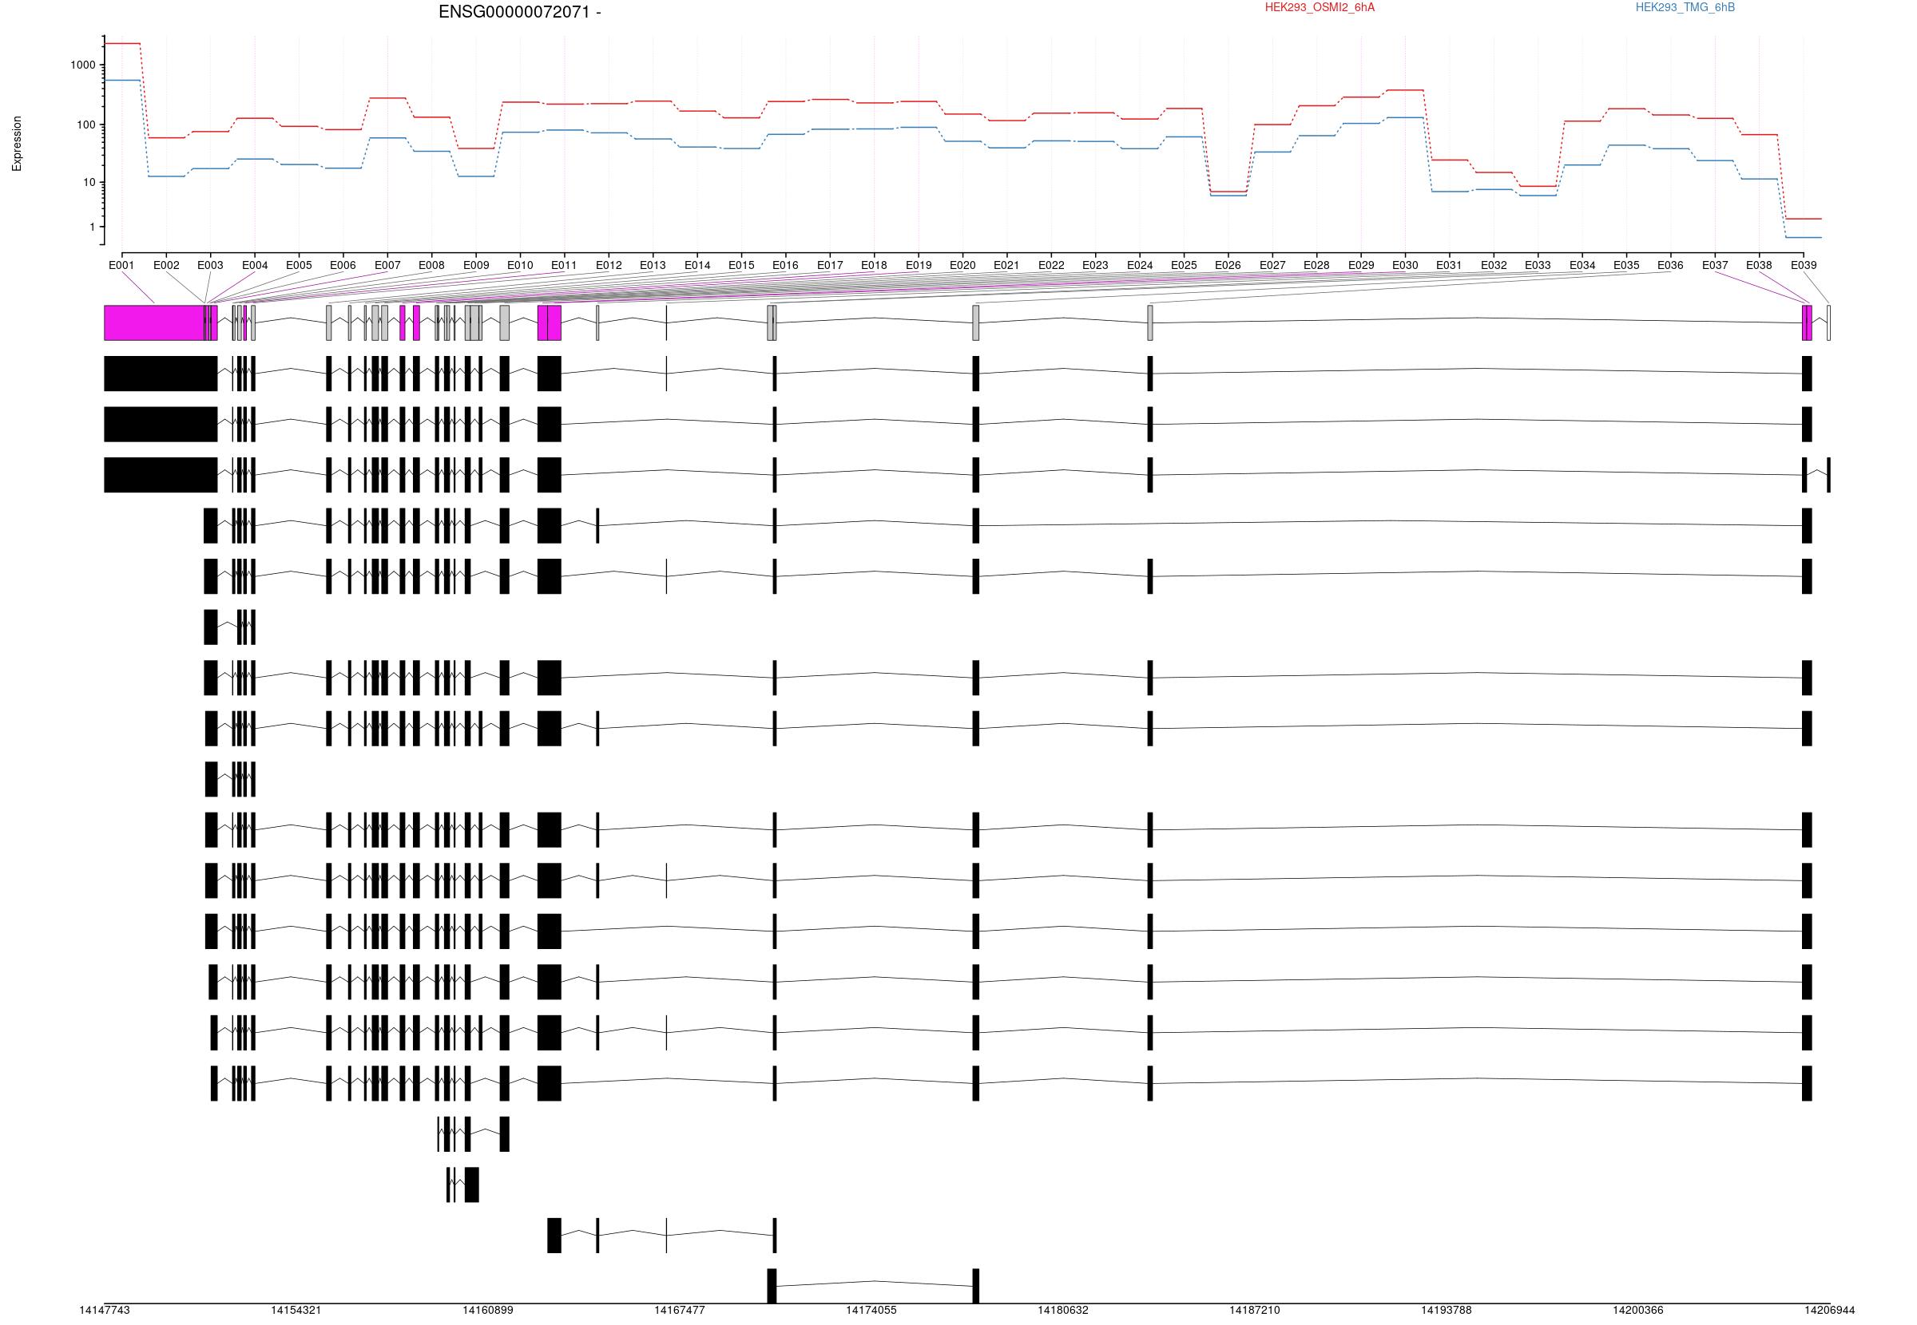Click genomic coordinate 14154321
This screenshot has height=1325, width=1917.
tap(296, 1310)
